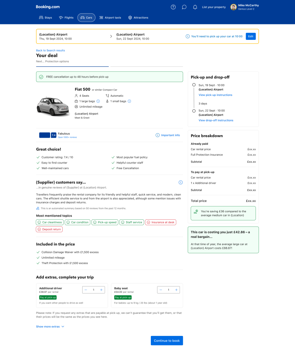
Task: View pick-up instructions link
Action: 215,95
